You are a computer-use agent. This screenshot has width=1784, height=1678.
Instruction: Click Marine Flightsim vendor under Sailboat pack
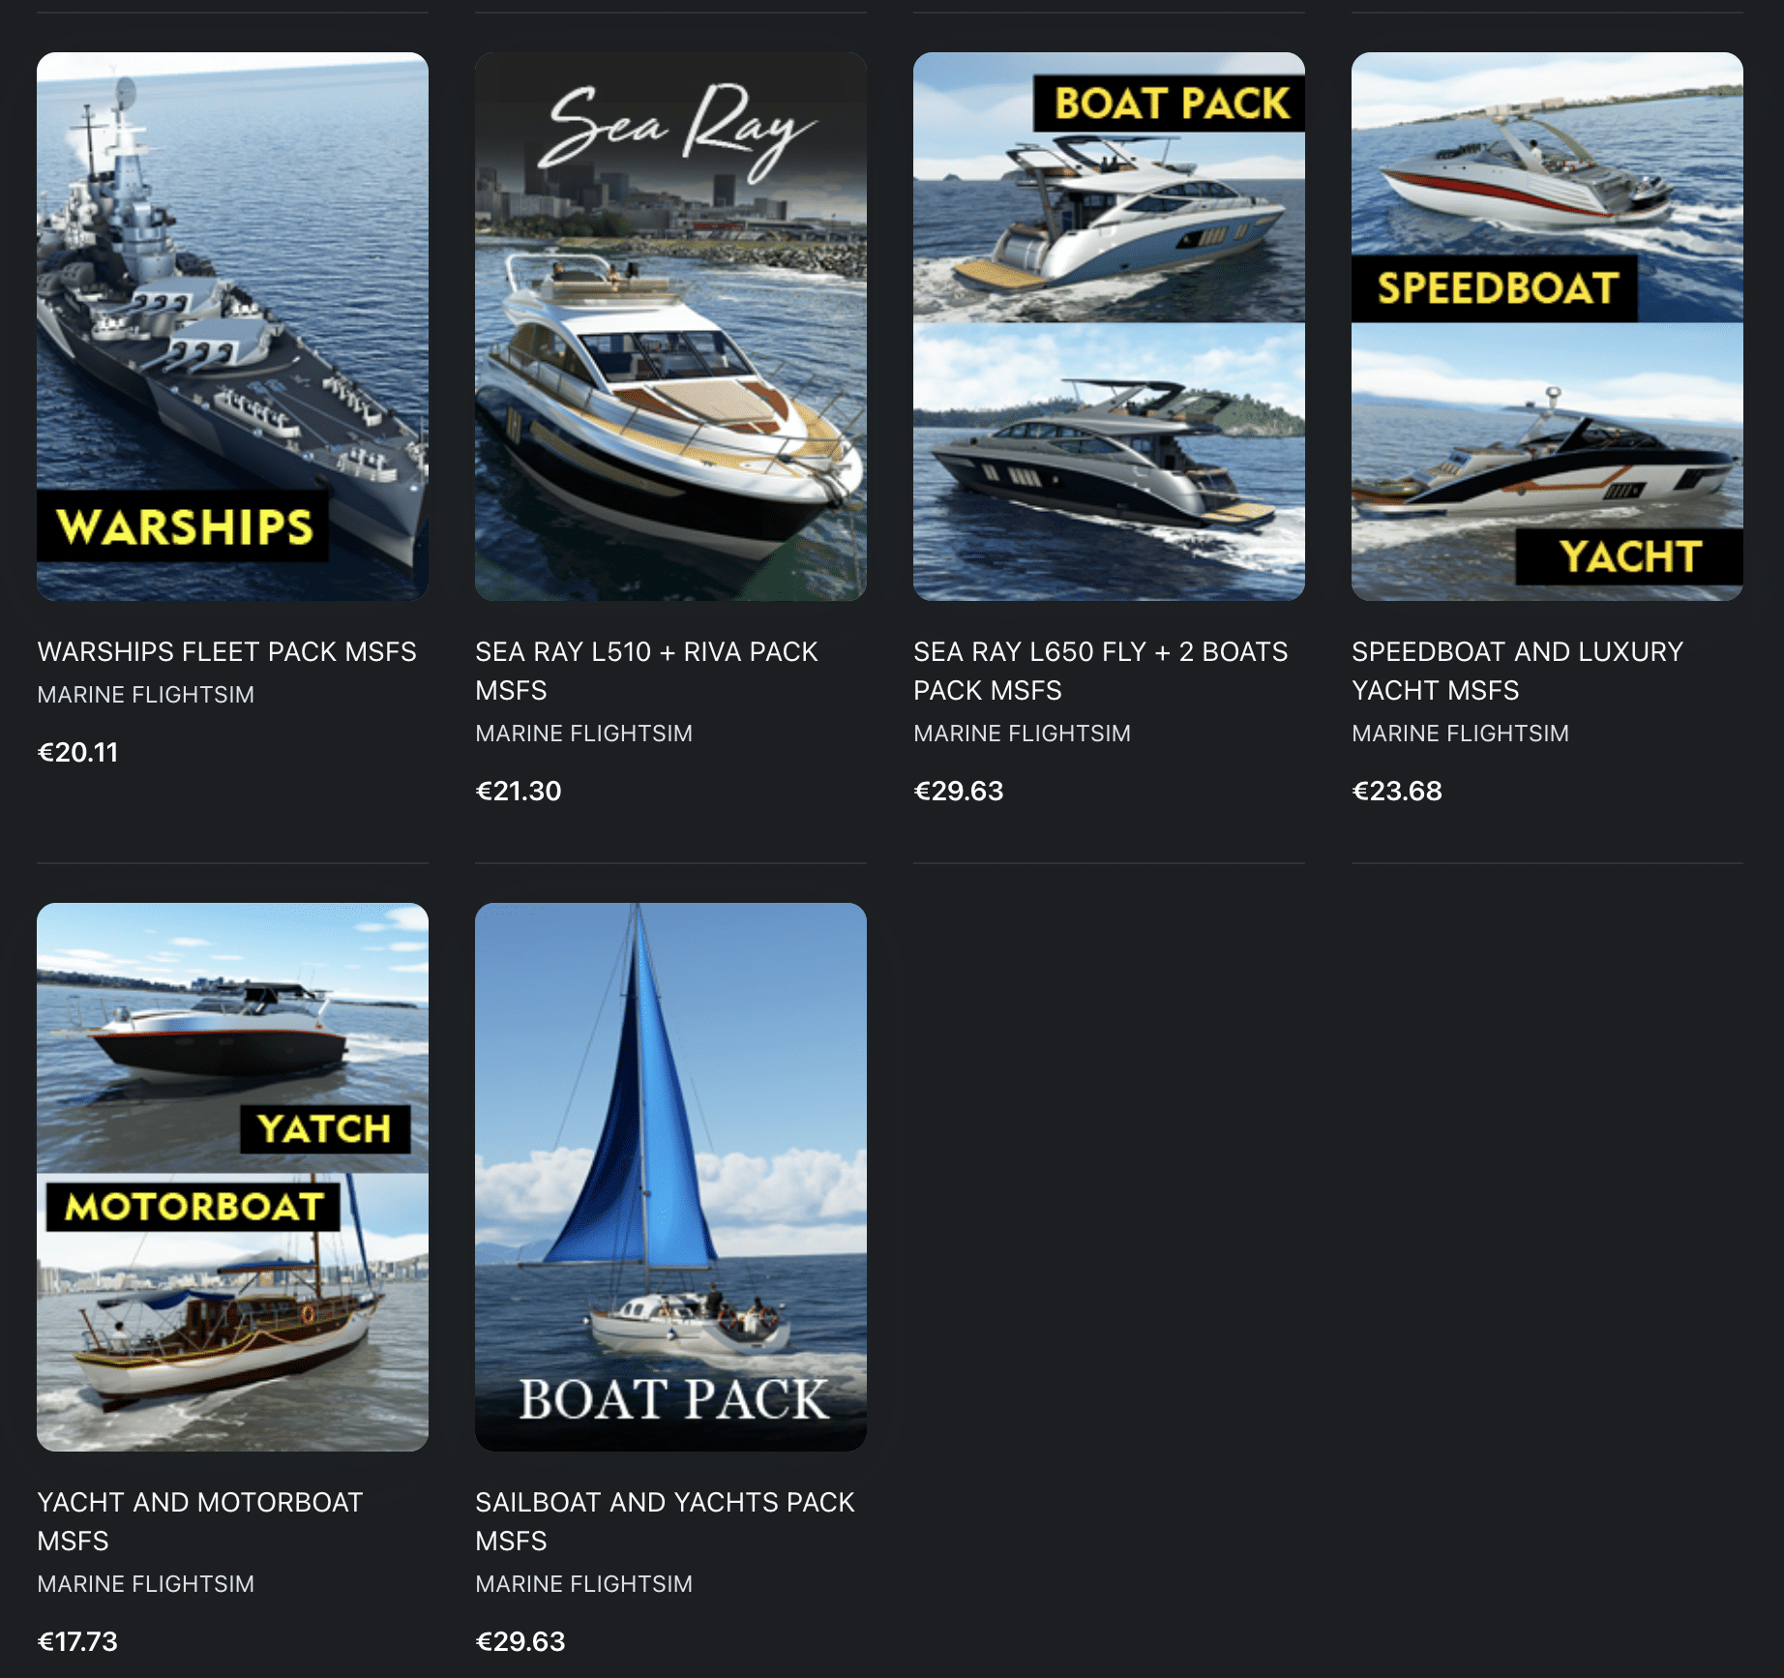pos(583,1584)
